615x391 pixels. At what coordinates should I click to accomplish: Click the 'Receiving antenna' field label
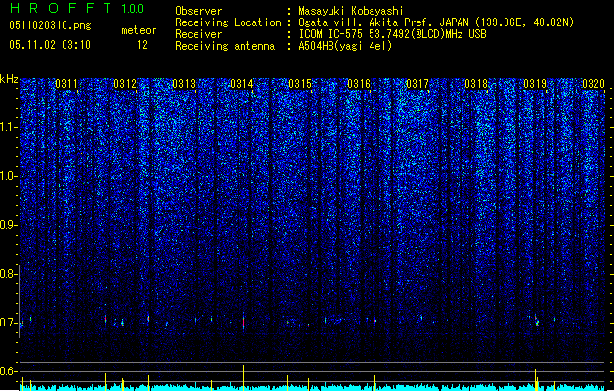(225, 46)
